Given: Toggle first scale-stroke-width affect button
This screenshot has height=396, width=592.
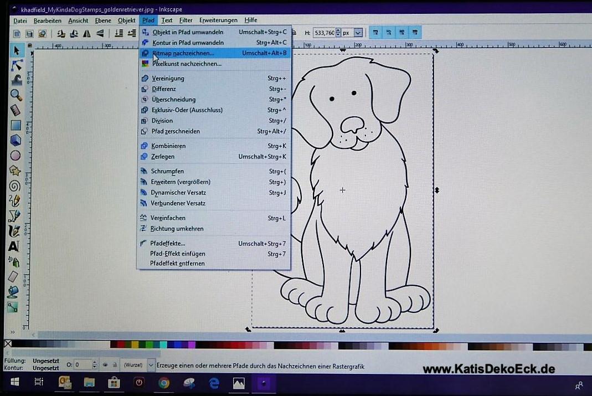Looking at the screenshot, I should 375,33.
